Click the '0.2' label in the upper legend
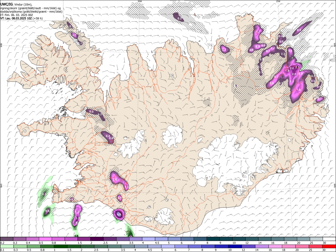Viewport: 336px width, 252px height. (x=2, y=243)
